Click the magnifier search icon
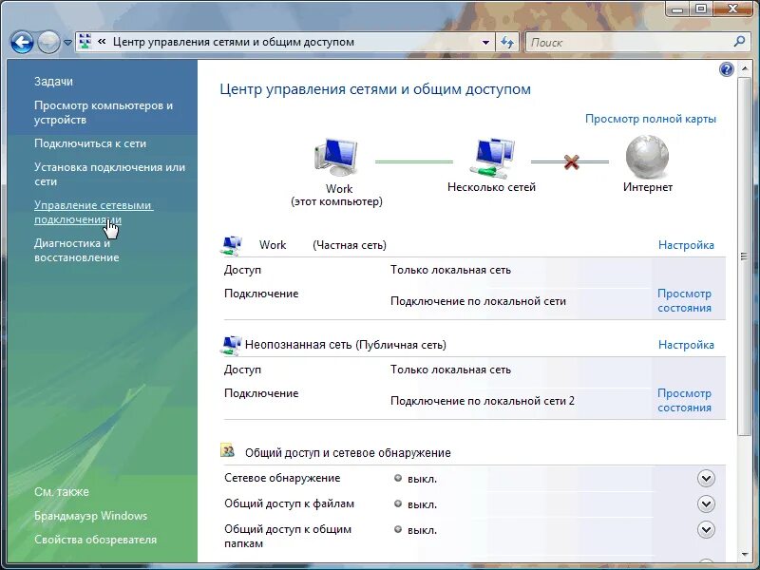The height and width of the screenshot is (570, 760). pos(739,42)
